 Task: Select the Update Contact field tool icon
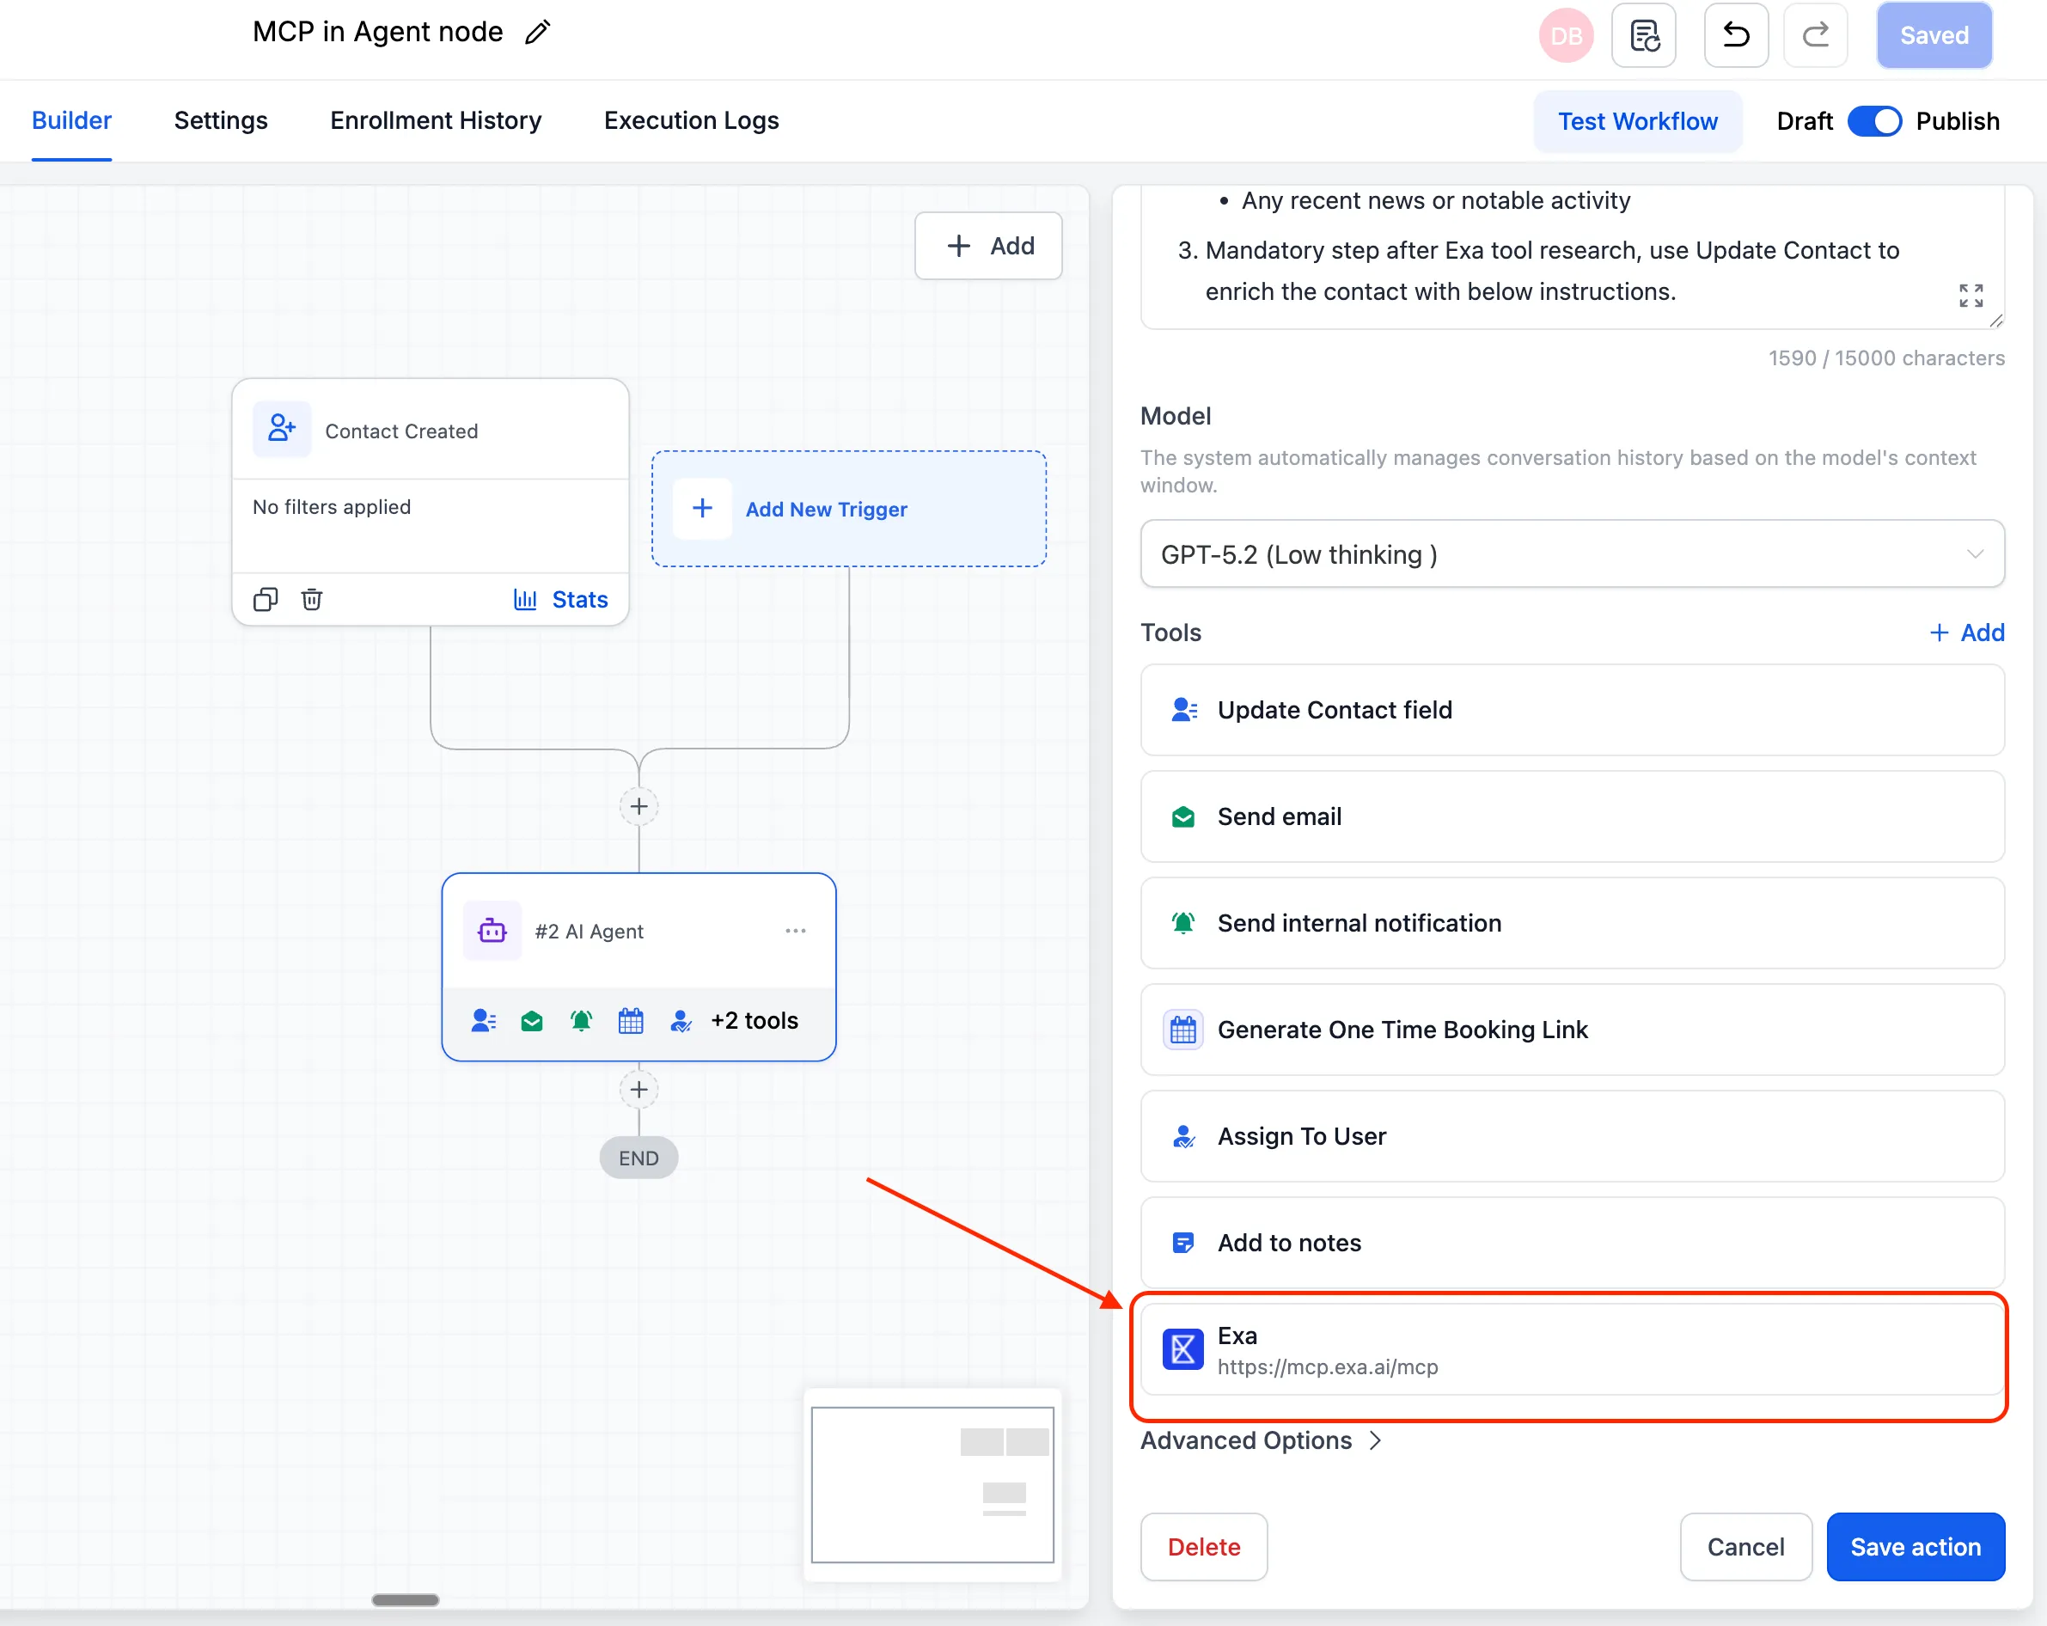click(x=1183, y=710)
